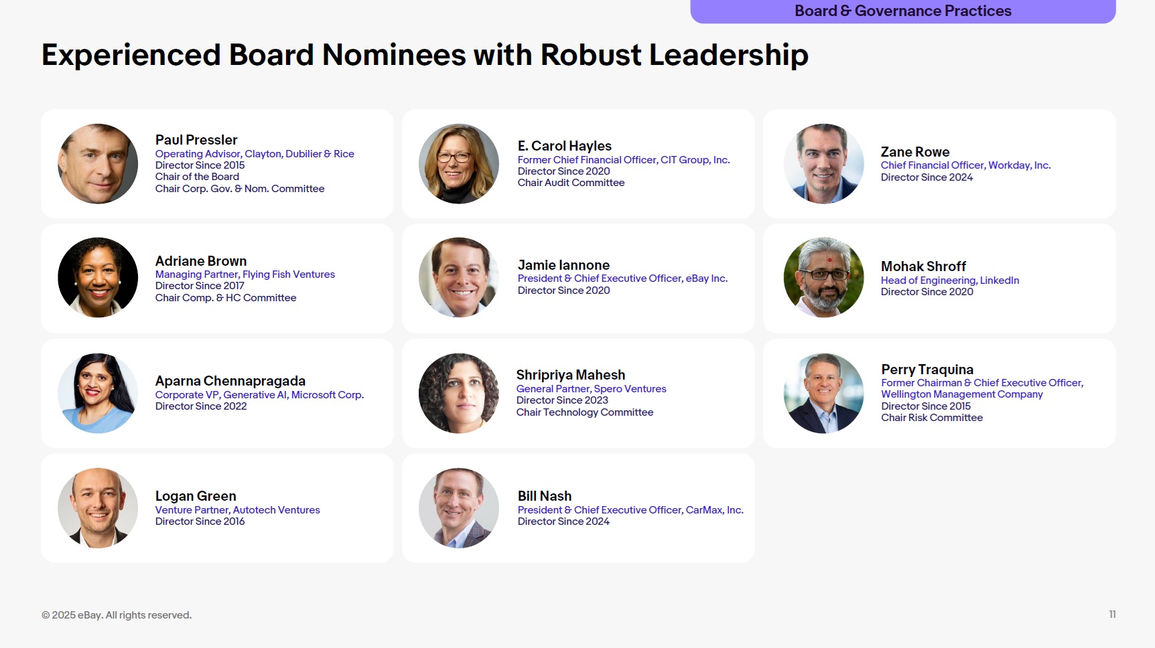The height and width of the screenshot is (648, 1155).
Task: Click the slide page number 11
Action: (x=1112, y=615)
